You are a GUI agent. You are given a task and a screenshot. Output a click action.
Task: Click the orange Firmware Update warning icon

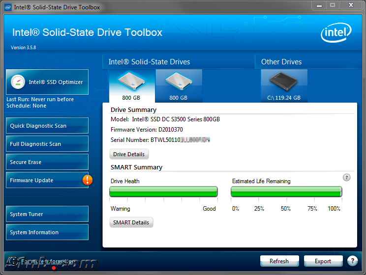pyautogui.click(x=87, y=180)
